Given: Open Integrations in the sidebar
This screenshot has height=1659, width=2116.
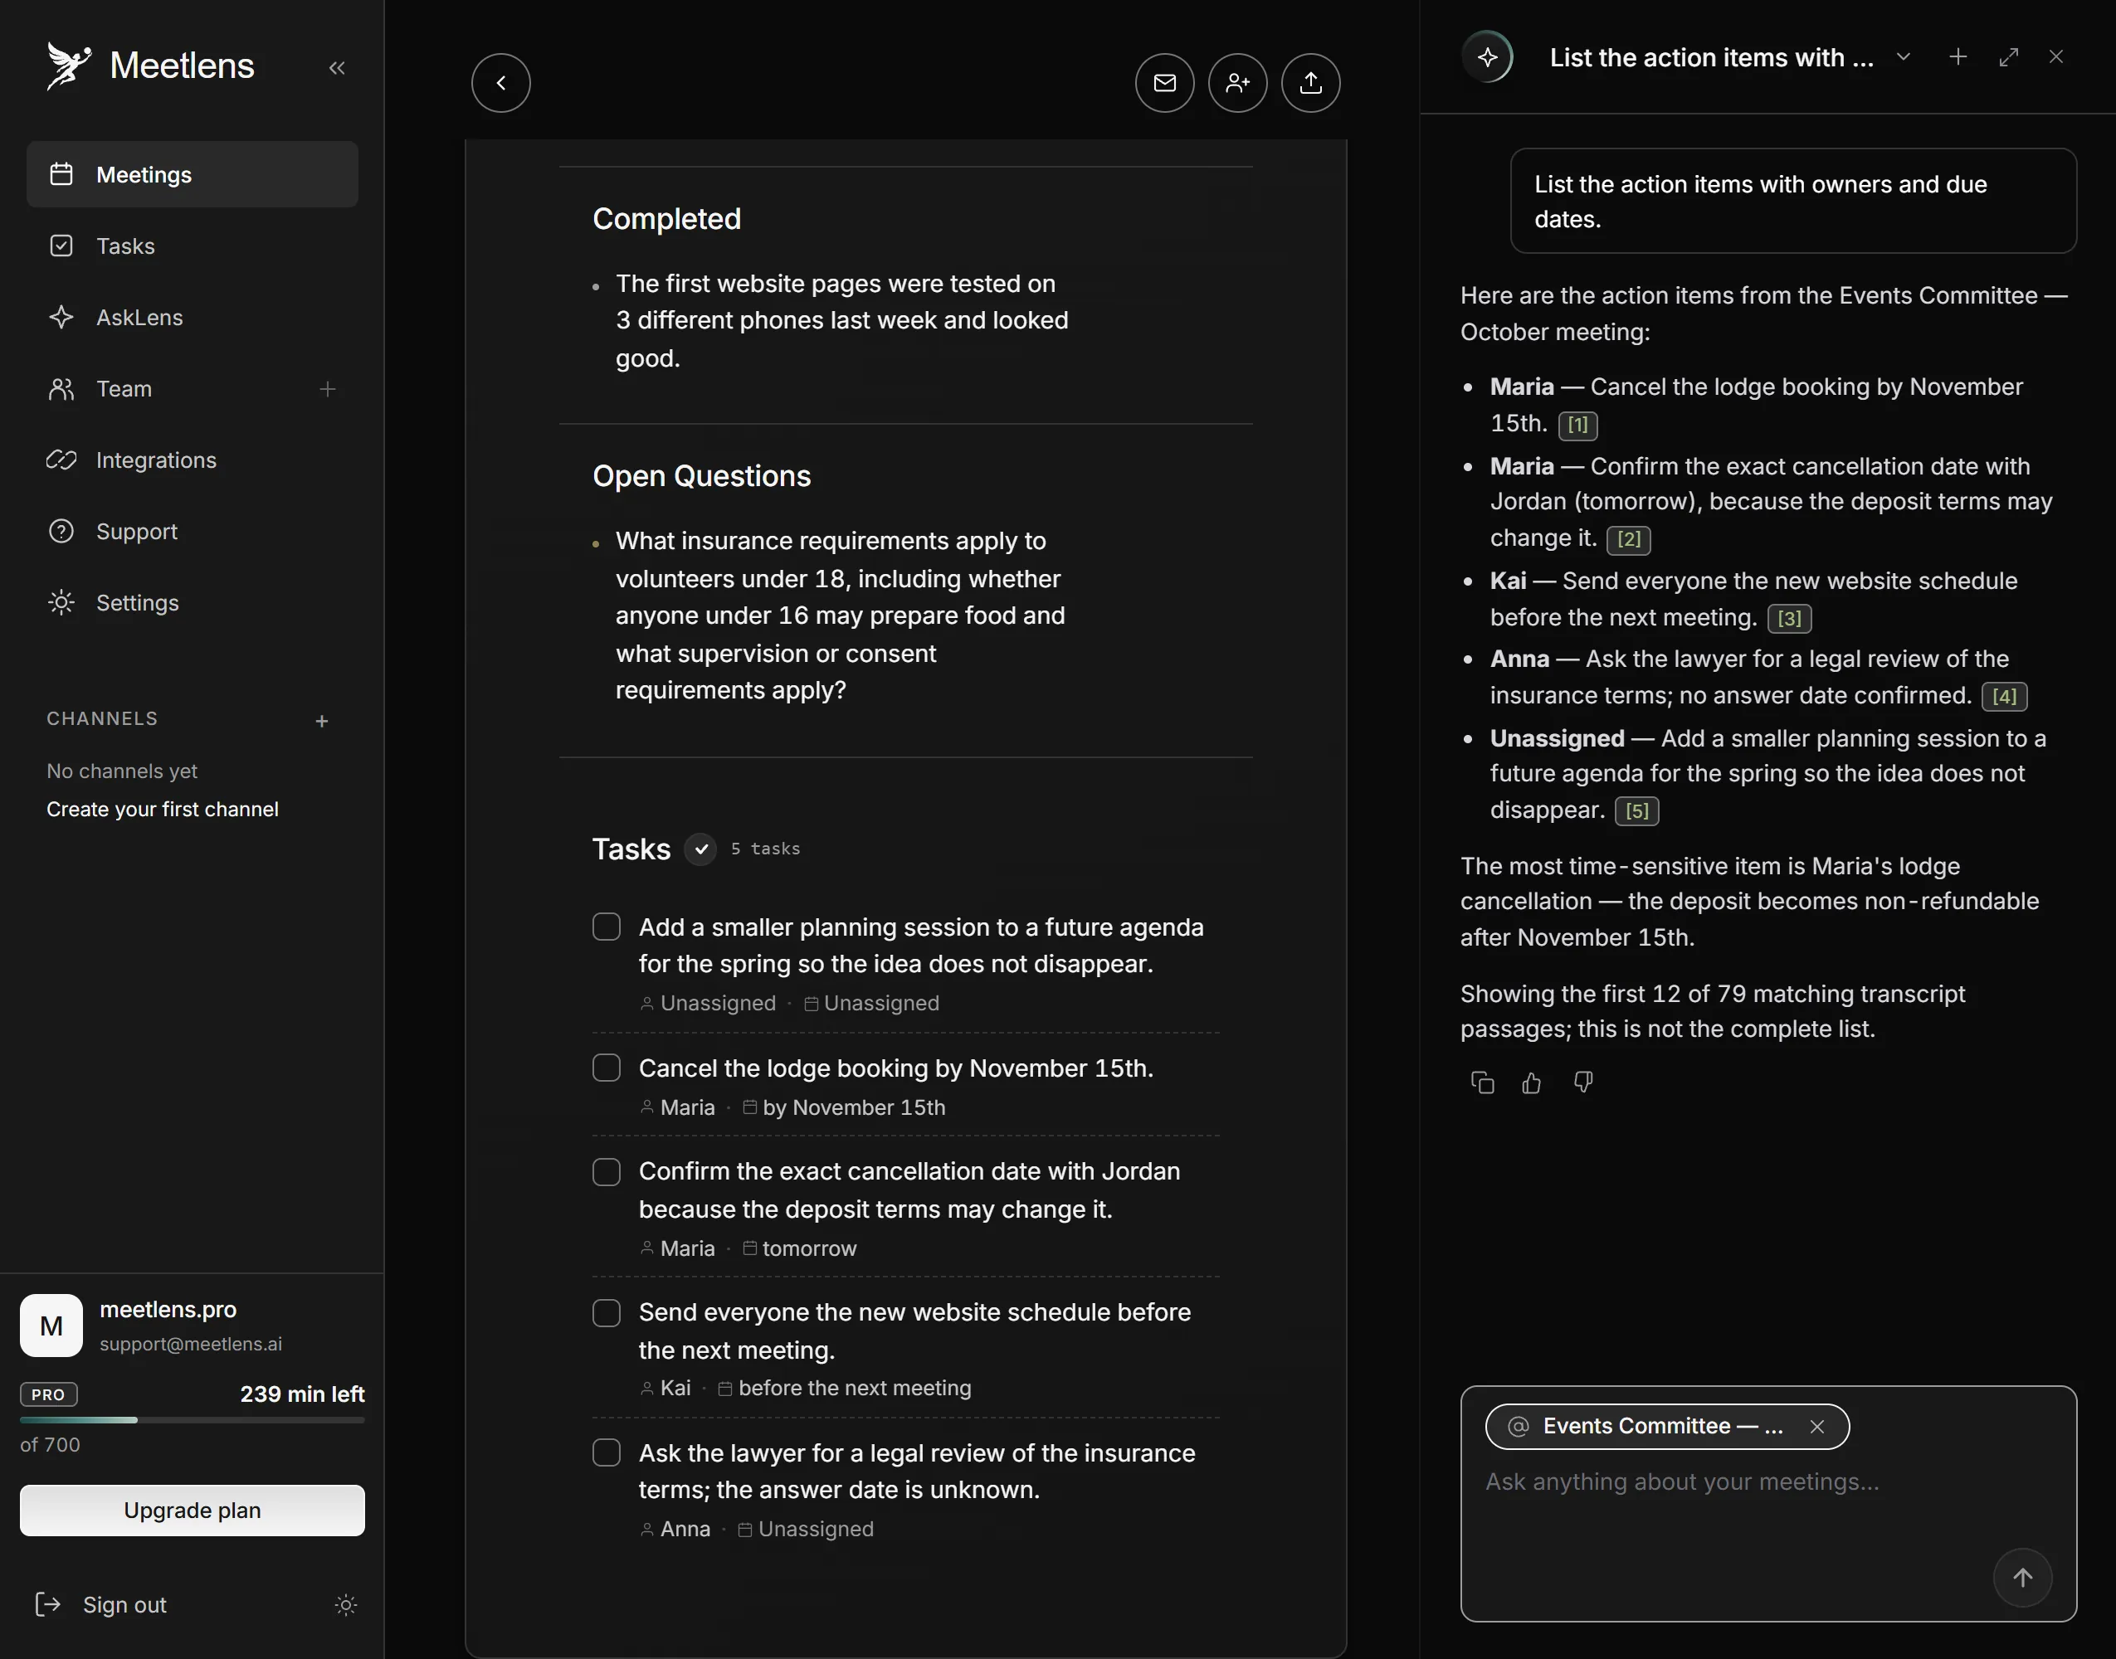Looking at the screenshot, I should click(193, 460).
